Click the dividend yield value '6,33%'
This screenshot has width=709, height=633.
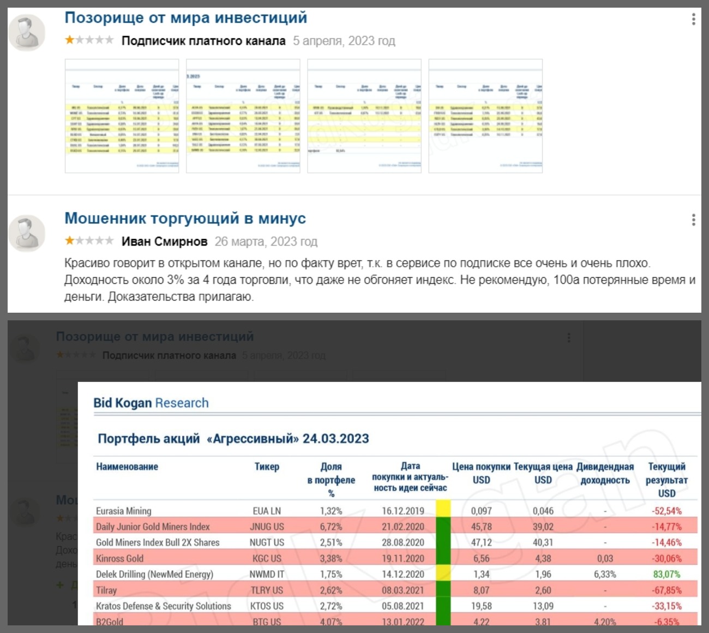click(x=605, y=574)
